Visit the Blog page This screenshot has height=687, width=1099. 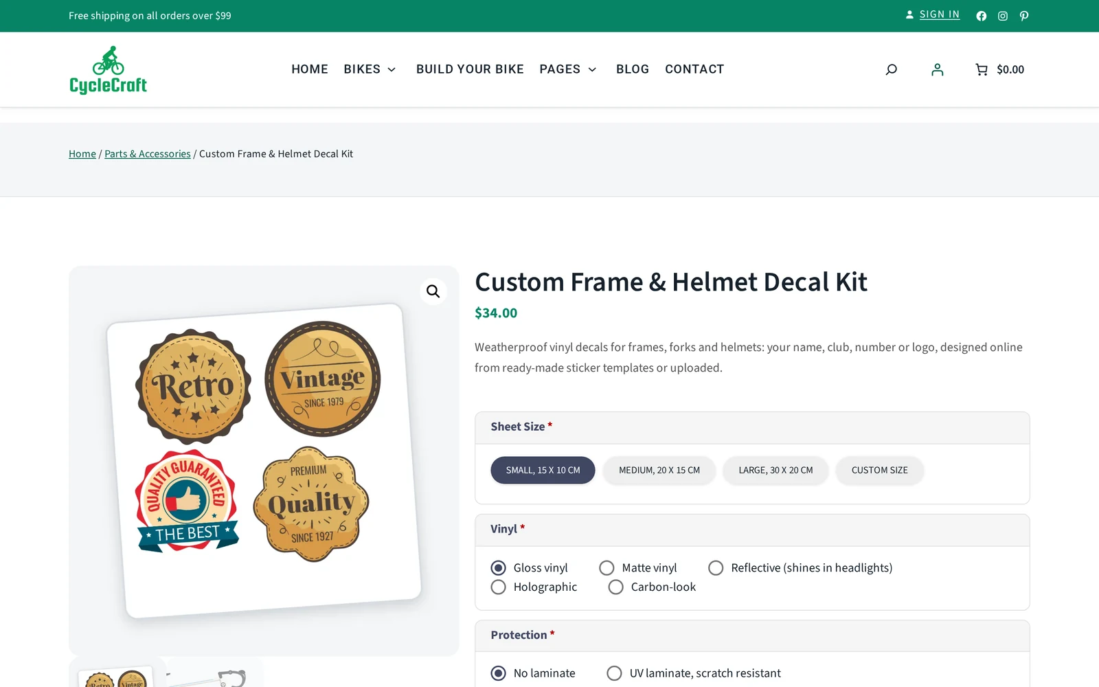pos(633,69)
